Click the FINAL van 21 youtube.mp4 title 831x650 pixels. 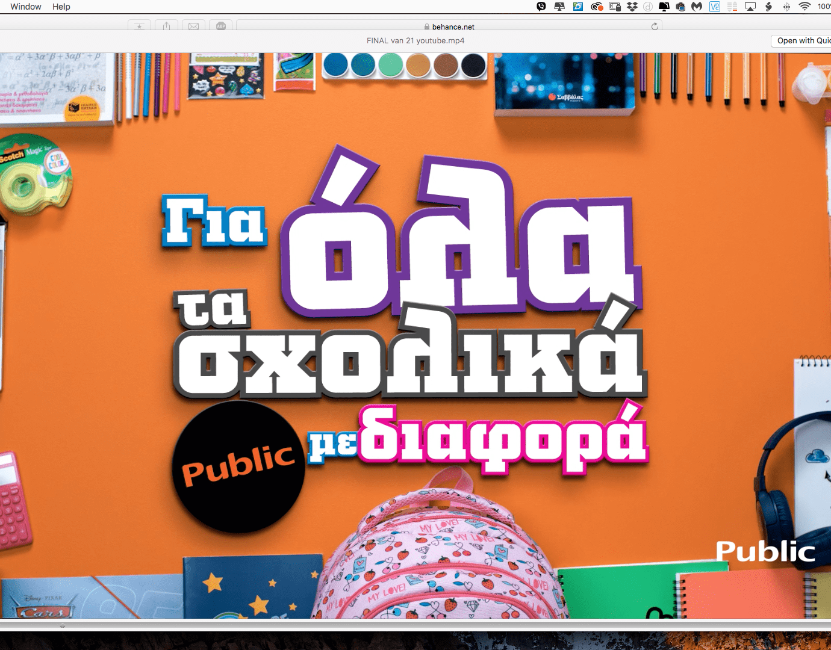(415, 40)
